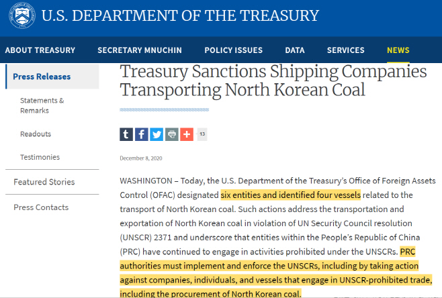This screenshot has height=298, width=442.
Task: Open the Services navigation item
Action: point(345,50)
